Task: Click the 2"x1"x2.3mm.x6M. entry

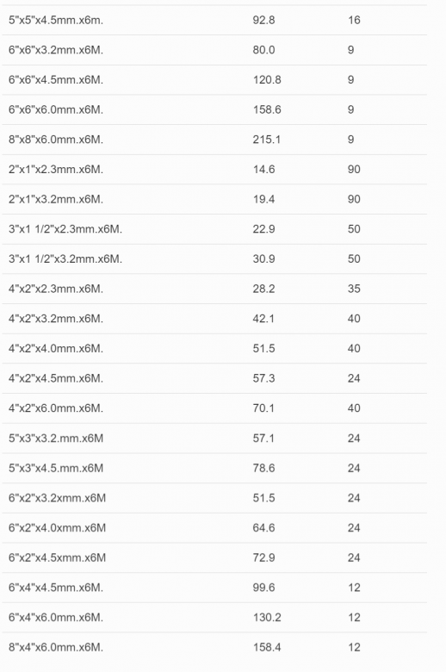Action: pyautogui.click(x=56, y=170)
